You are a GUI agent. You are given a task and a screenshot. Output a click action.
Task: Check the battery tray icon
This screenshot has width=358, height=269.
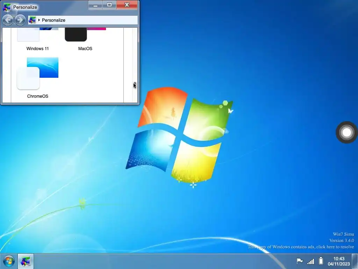pos(321,261)
